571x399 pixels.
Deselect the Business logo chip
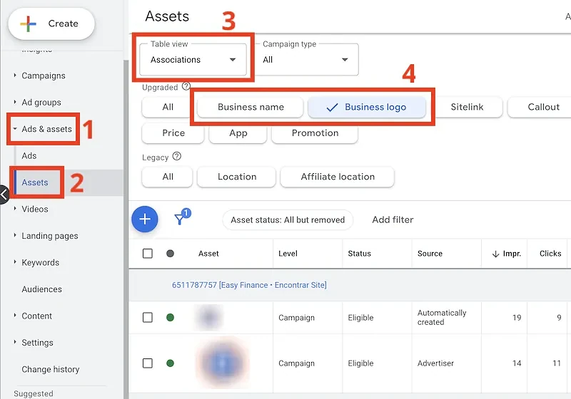click(x=367, y=107)
